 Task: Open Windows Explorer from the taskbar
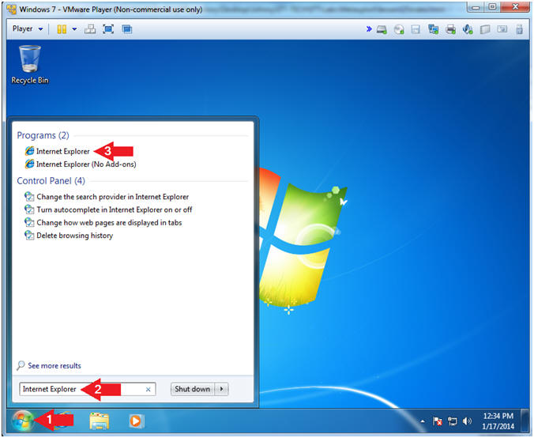tap(99, 421)
